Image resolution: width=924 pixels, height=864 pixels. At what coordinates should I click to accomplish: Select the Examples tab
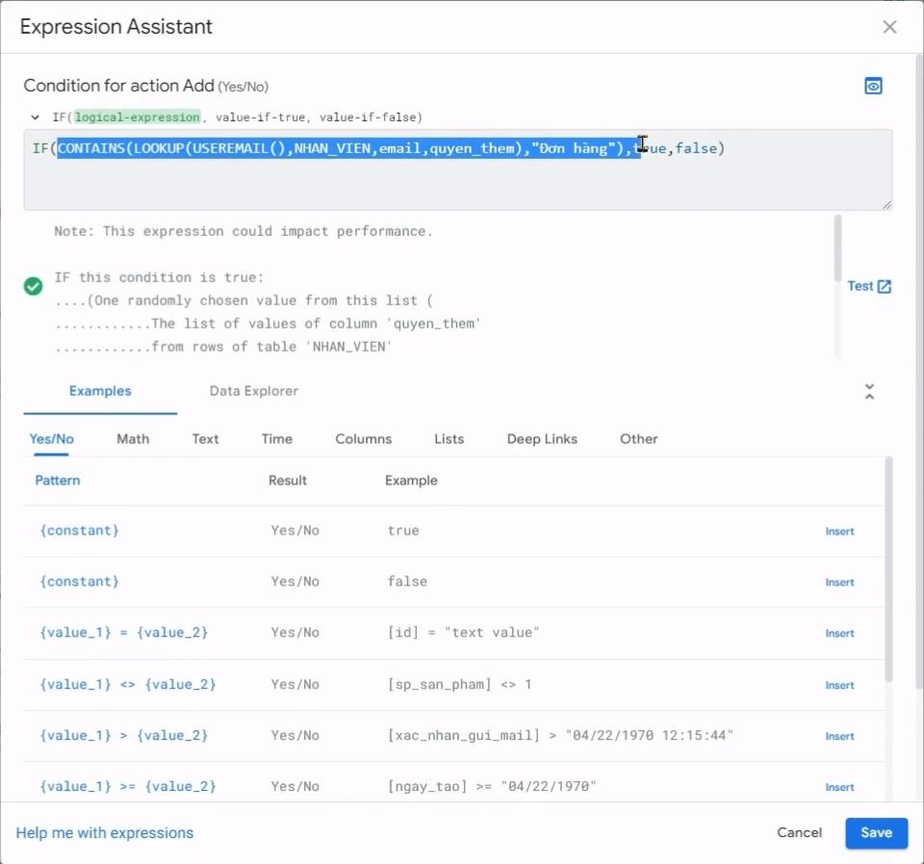100,391
